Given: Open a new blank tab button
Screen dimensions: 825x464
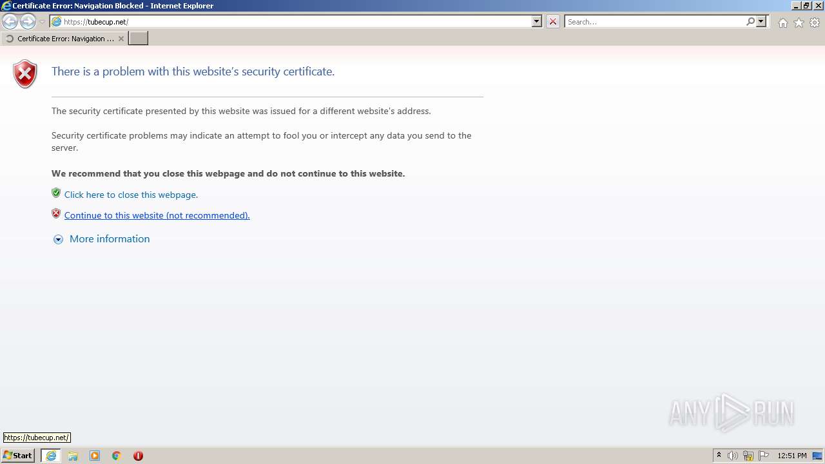Looking at the screenshot, I should tap(139, 39).
